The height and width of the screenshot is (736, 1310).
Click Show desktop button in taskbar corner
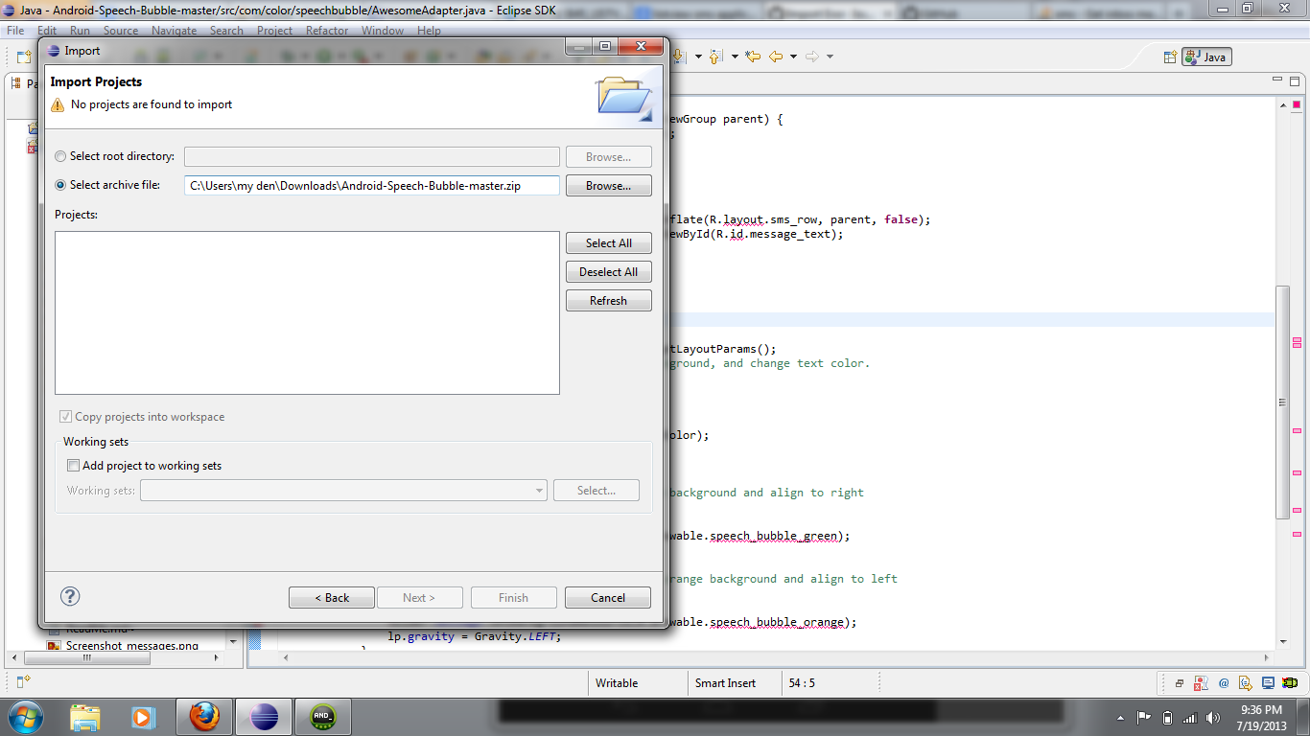coord(1303,717)
